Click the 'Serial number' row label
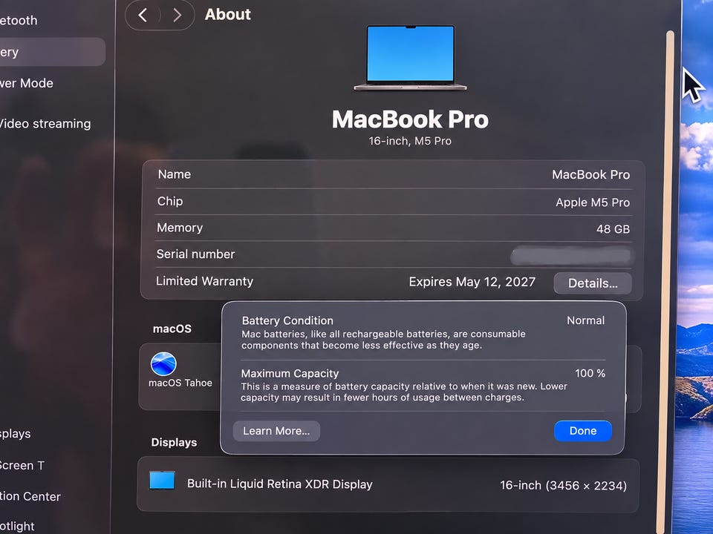The image size is (713, 534). tap(195, 254)
